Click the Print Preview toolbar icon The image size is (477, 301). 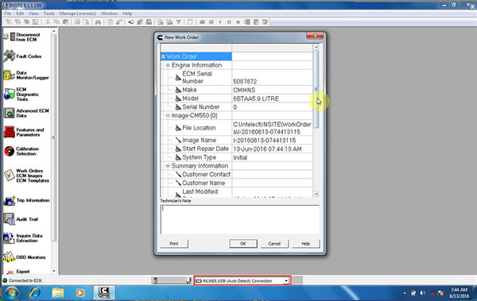(87, 22)
